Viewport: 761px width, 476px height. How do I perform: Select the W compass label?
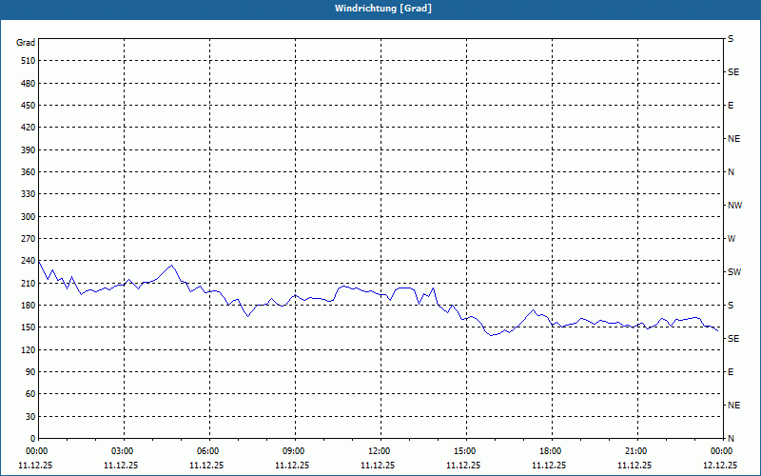(732, 239)
